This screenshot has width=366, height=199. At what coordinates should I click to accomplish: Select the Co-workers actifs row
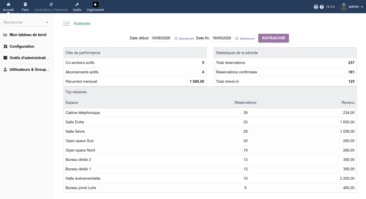pyautogui.click(x=135, y=63)
